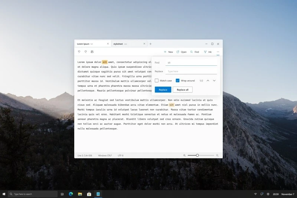Click the save disk icon

[92, 52]
